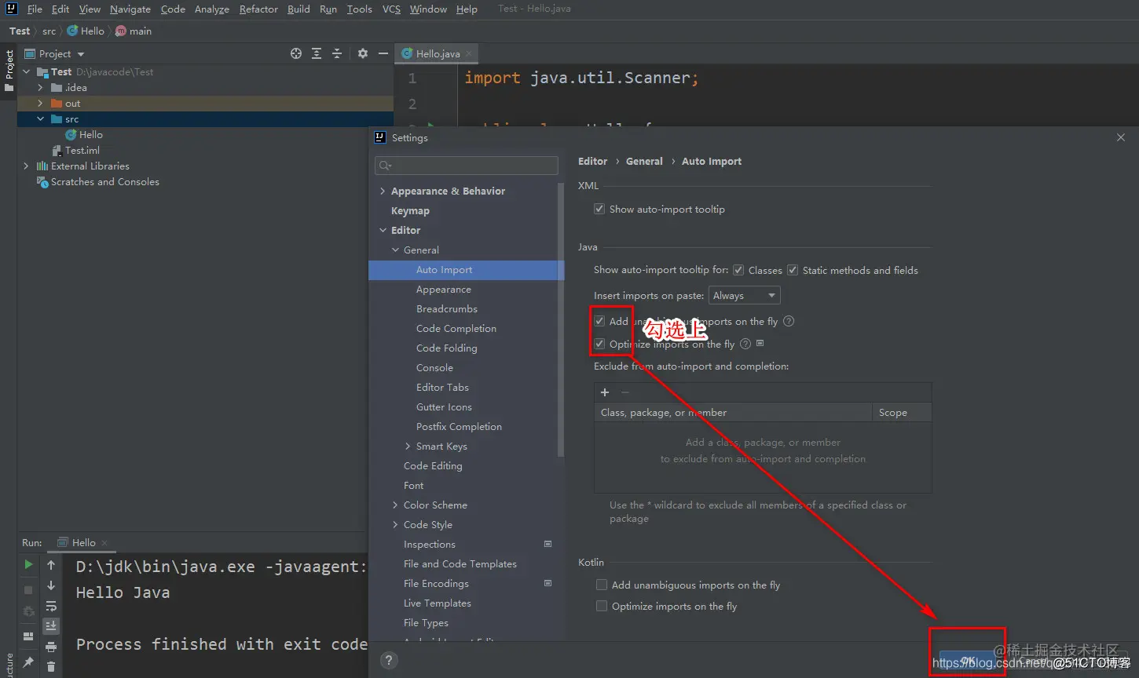This screenshot has height=678, width=1139.
Task: Expand Code Style in Settings tree
Action: [x=395, y=524]
